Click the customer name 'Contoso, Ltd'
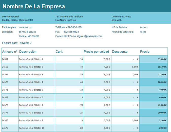Viewport: 171px width, 132px height. click(x=26, y=27)
